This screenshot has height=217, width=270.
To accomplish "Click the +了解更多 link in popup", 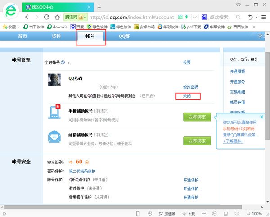I will [x=233, y=141].
